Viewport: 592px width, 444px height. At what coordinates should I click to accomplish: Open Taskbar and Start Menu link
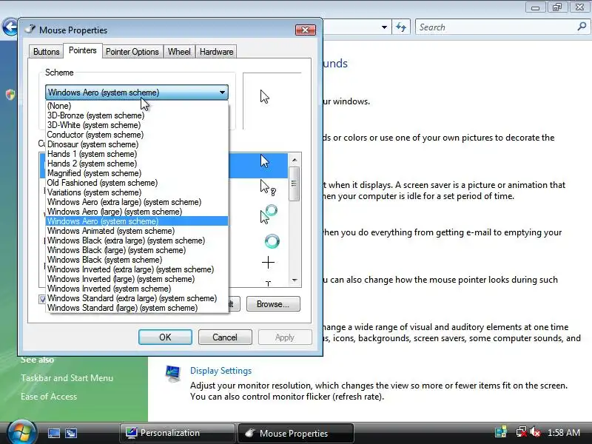click(x=67, y=378)
